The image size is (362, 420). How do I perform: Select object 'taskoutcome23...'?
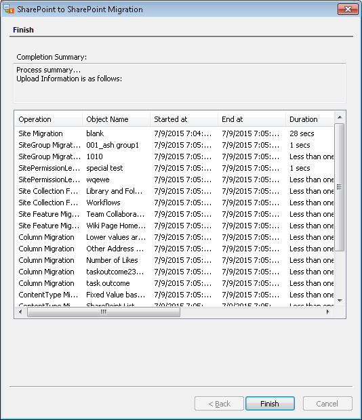coord(115,272)
